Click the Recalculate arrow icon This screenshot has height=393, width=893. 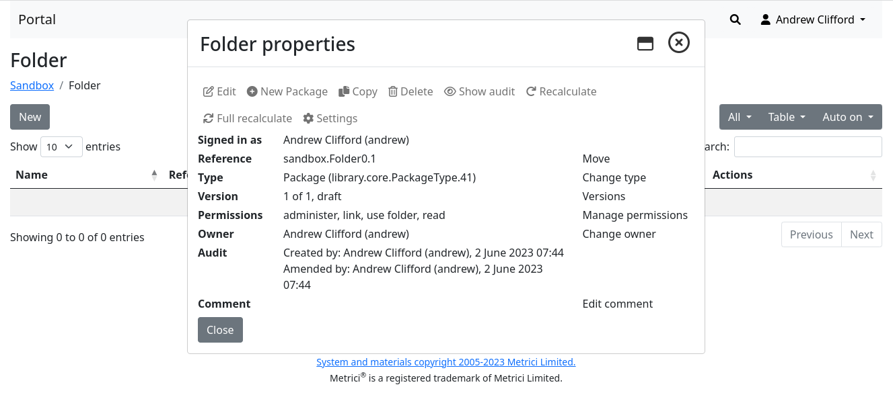pyautogui.click(x=531, y=92)
